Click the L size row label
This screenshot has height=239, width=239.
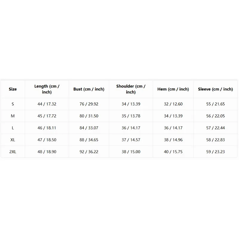[13, 128]
